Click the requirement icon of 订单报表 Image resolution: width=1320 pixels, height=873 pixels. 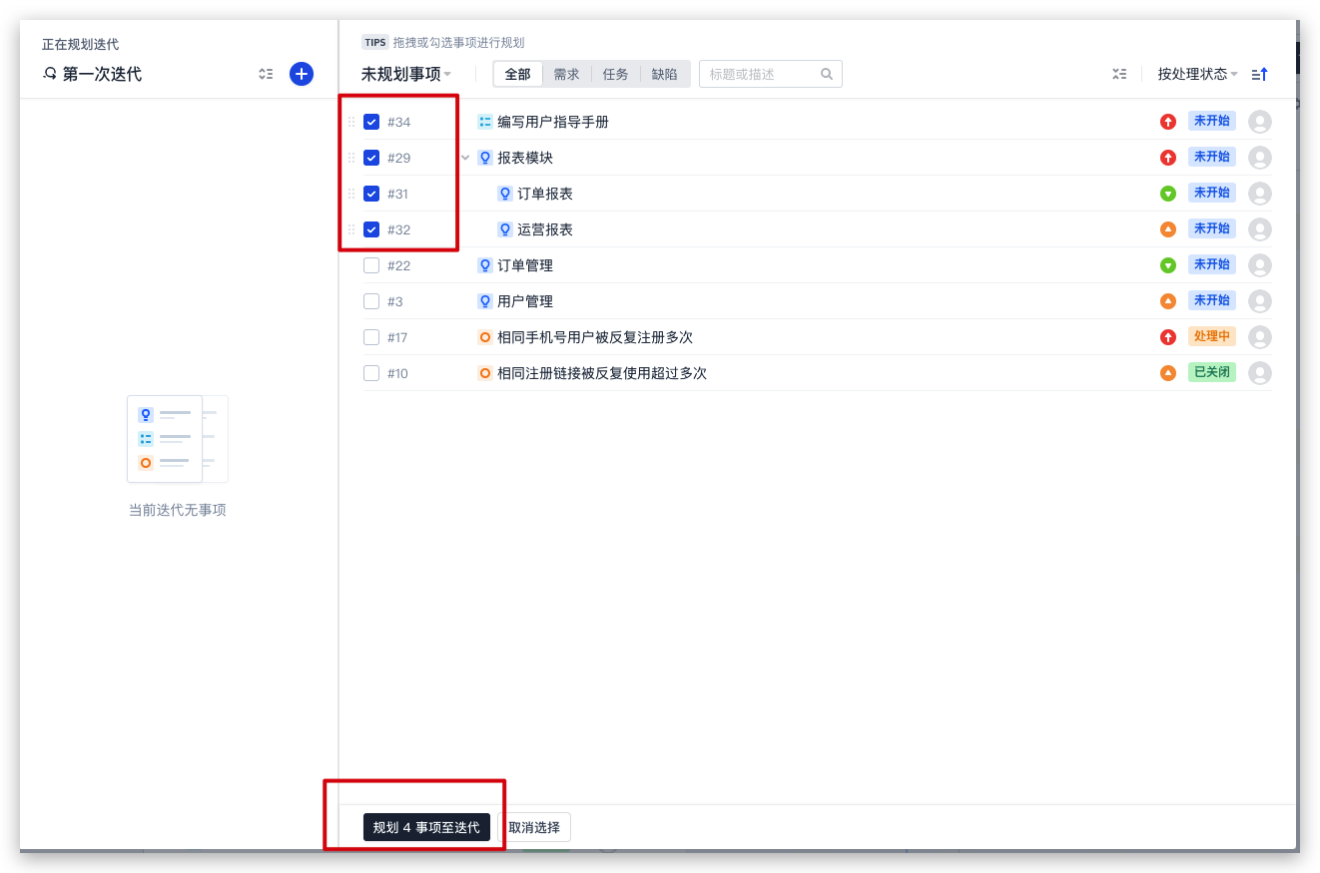coord(505,194)
